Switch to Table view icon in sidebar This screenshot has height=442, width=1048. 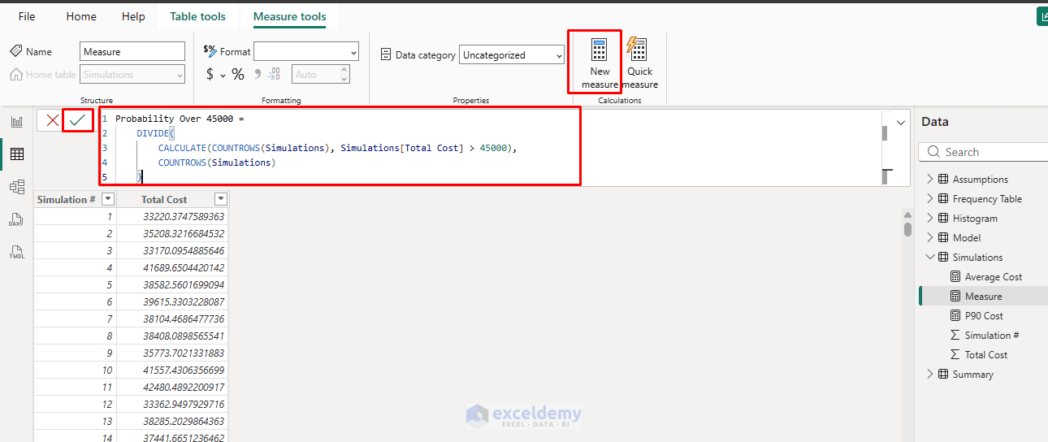16,154
